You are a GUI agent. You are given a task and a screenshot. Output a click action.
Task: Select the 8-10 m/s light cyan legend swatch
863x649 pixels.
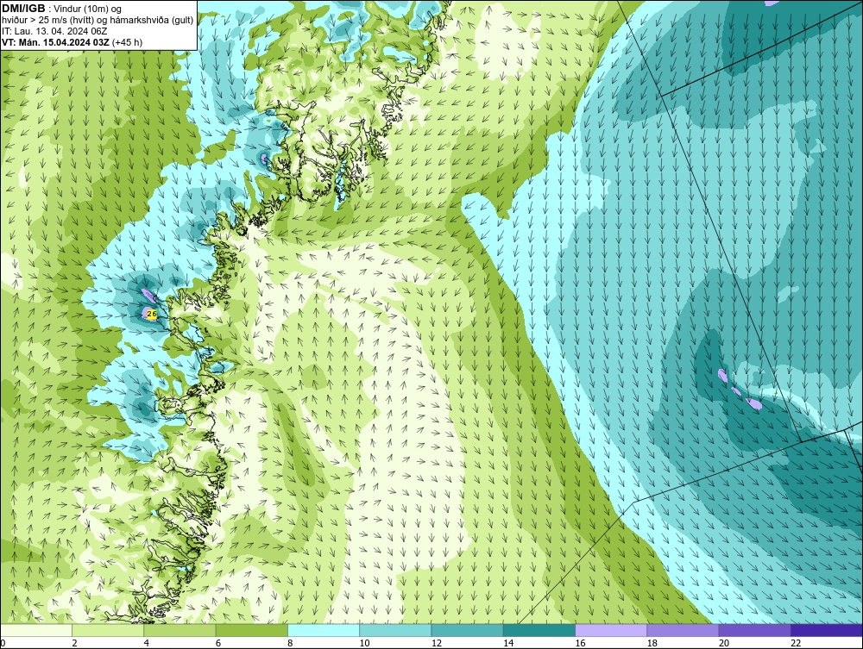[324, 630]
